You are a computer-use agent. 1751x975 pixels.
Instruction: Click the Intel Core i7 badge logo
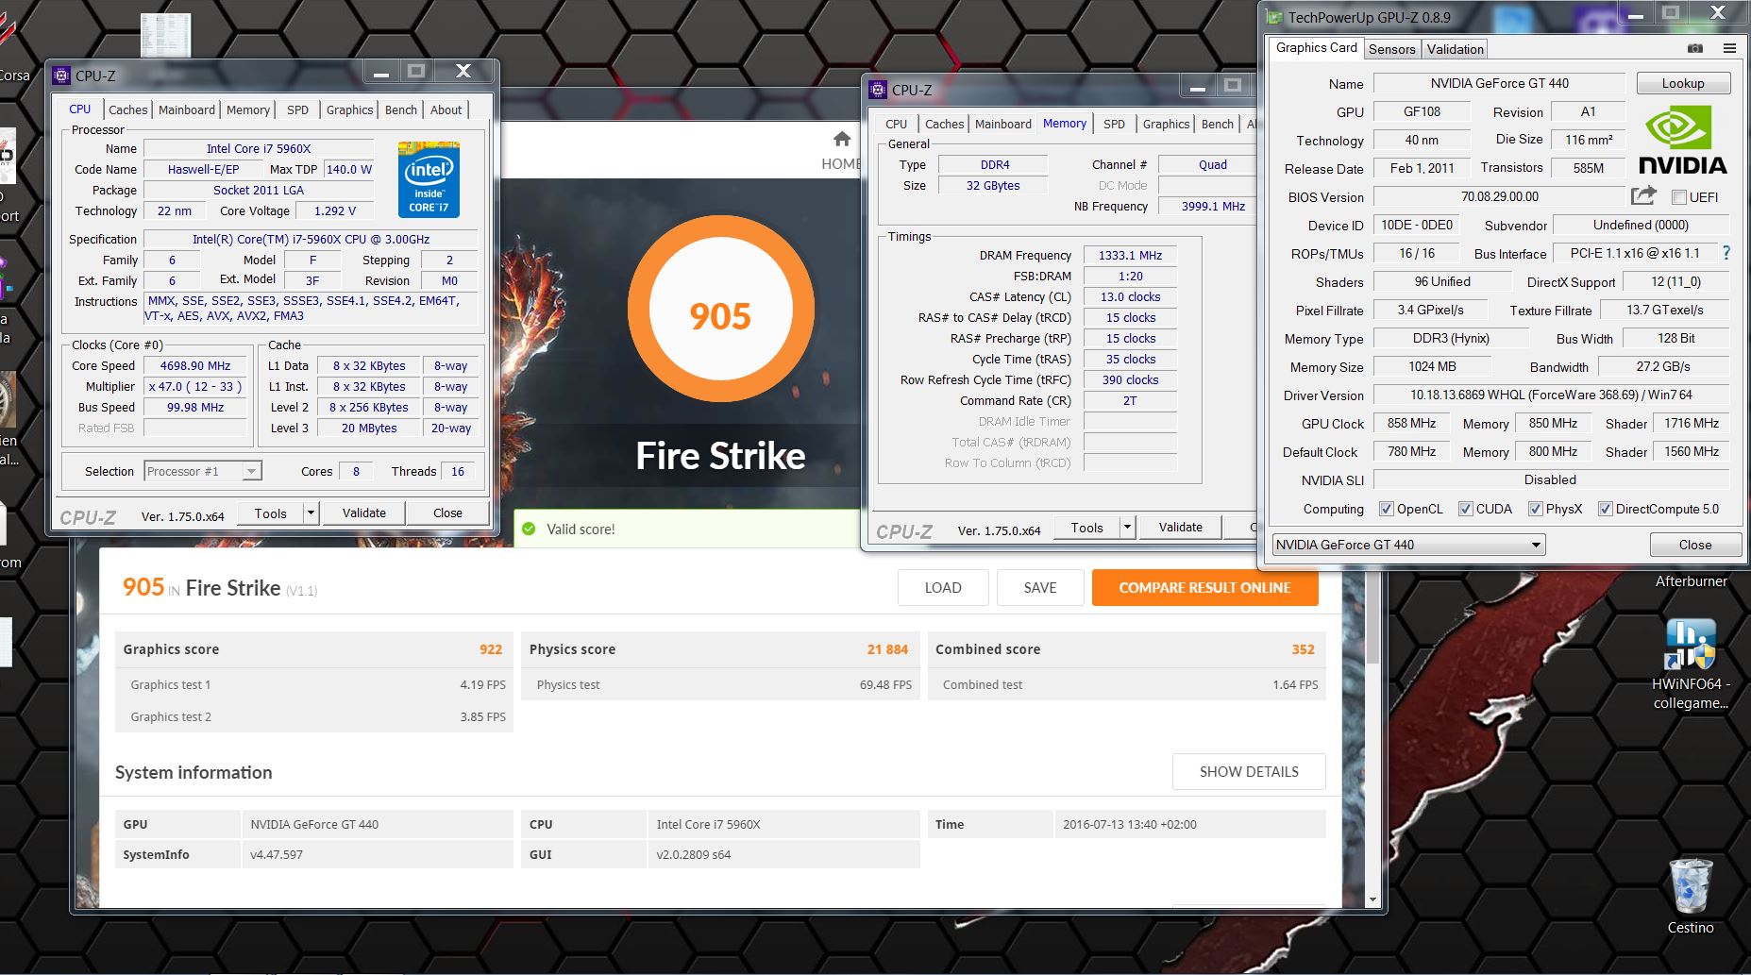(x=429, y=179)
